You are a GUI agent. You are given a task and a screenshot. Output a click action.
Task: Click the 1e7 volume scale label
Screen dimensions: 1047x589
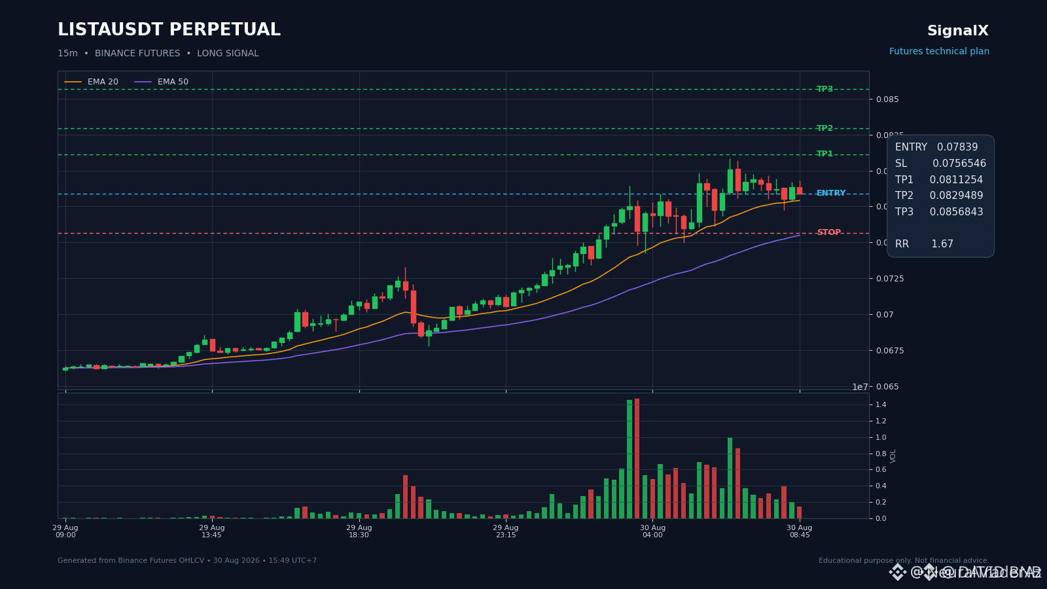click(x=861, y=387)
